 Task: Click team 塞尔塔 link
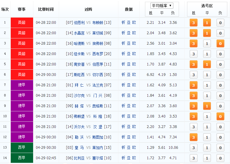point(98,158)
